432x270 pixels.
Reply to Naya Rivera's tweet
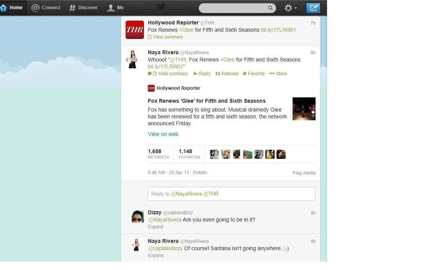(202, 74)
